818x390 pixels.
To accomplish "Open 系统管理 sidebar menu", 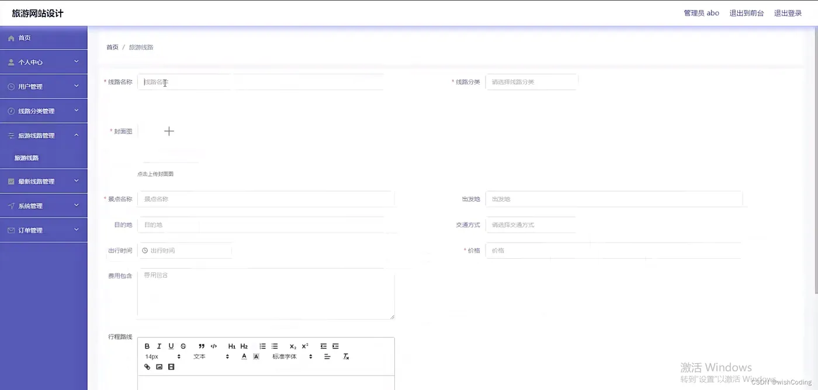I will point(44,206).
